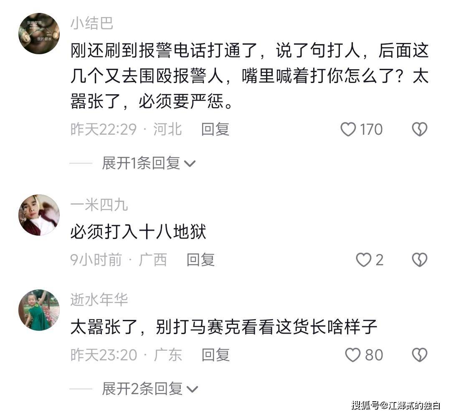Expand 展开1条回复 under 小结巴's comment
This screenshot has height=415, width=451.
(x=149, y=163)
